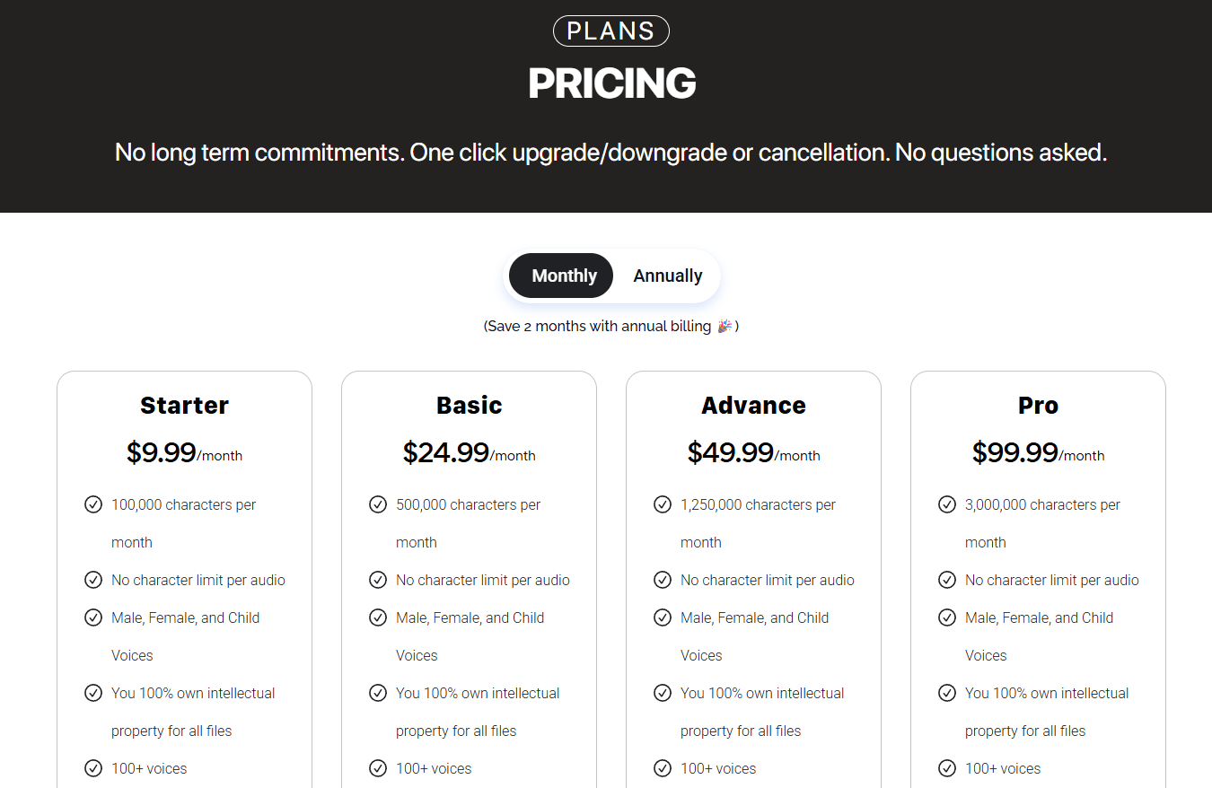Viewport: 1212px width, 788px height.
Task: Select Monthly billing option
Action: tap(563, 276)
